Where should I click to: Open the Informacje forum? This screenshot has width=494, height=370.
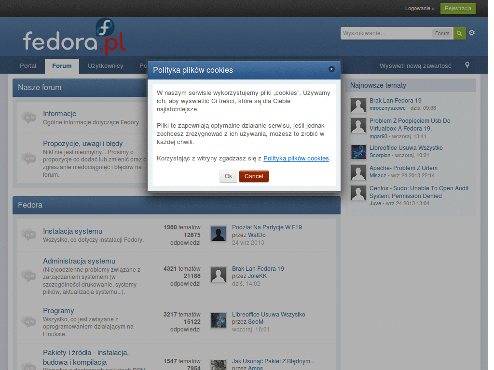click(x=59, y=114)
